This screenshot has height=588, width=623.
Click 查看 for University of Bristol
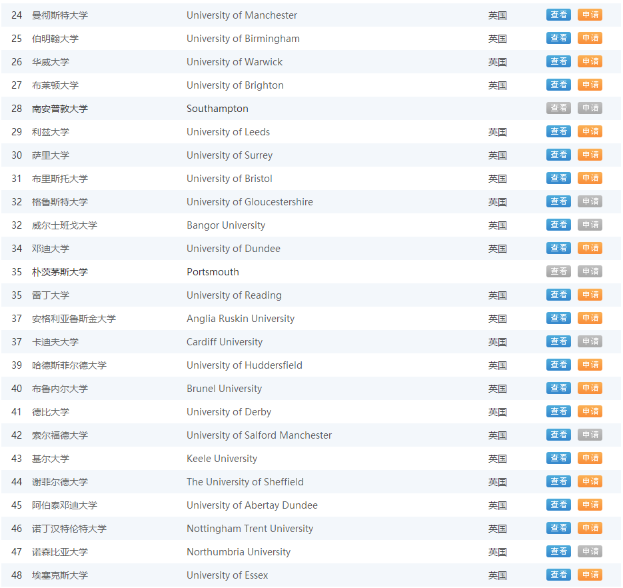click(x=558, y=178)
